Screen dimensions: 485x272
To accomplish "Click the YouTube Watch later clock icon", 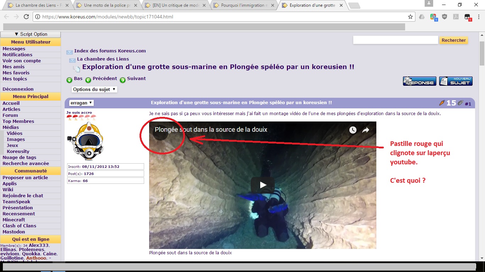I will pyautogui.click(x=353, y=130).
